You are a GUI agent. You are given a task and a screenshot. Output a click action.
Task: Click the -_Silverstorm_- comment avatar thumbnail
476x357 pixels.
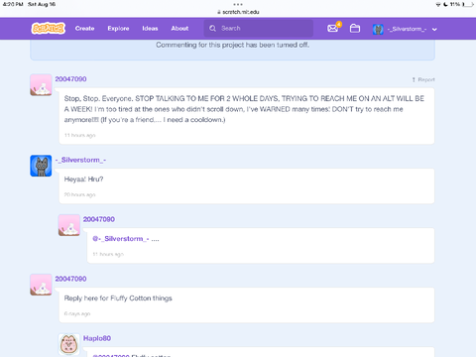[41, 166]
